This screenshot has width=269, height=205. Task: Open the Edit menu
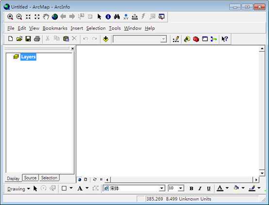[22, 28]
